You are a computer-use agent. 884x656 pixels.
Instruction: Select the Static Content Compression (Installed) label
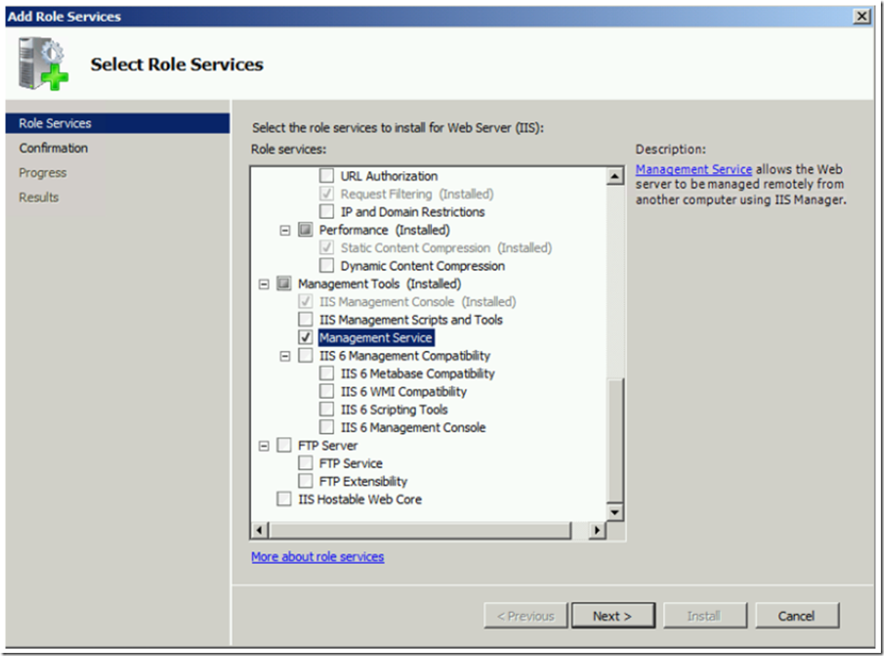pos(446,247)
